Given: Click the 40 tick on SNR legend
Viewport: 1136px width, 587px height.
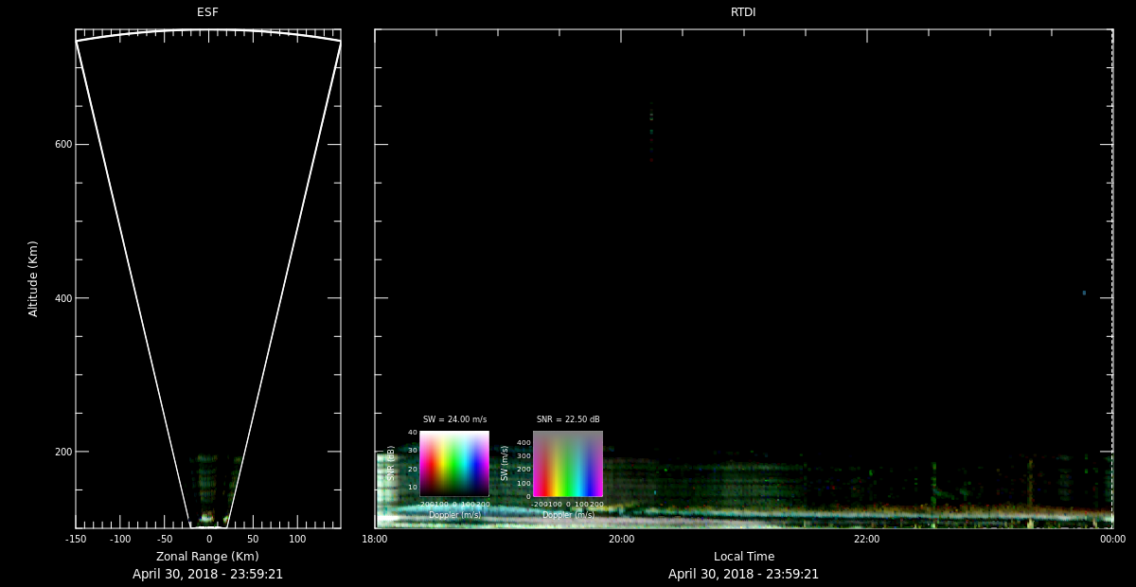Looking at the screenshot, I should 413,432.
